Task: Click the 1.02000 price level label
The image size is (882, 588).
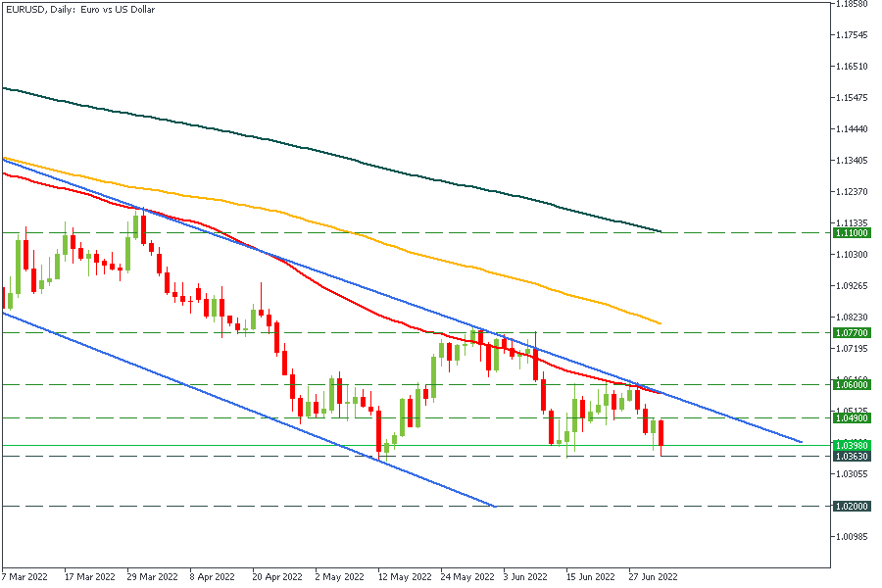Action: (x=849, y=507)
